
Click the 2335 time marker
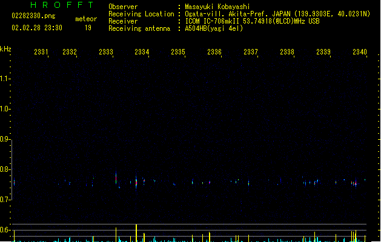178,52
